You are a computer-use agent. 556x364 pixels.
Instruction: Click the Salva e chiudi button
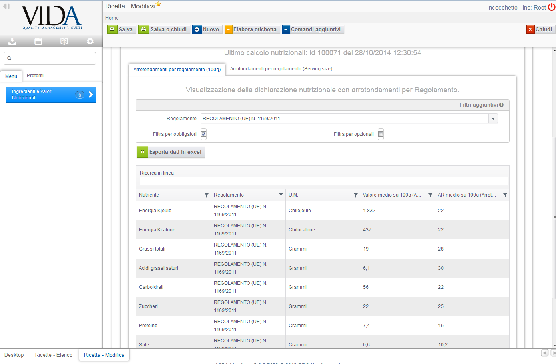coord(164,29)
